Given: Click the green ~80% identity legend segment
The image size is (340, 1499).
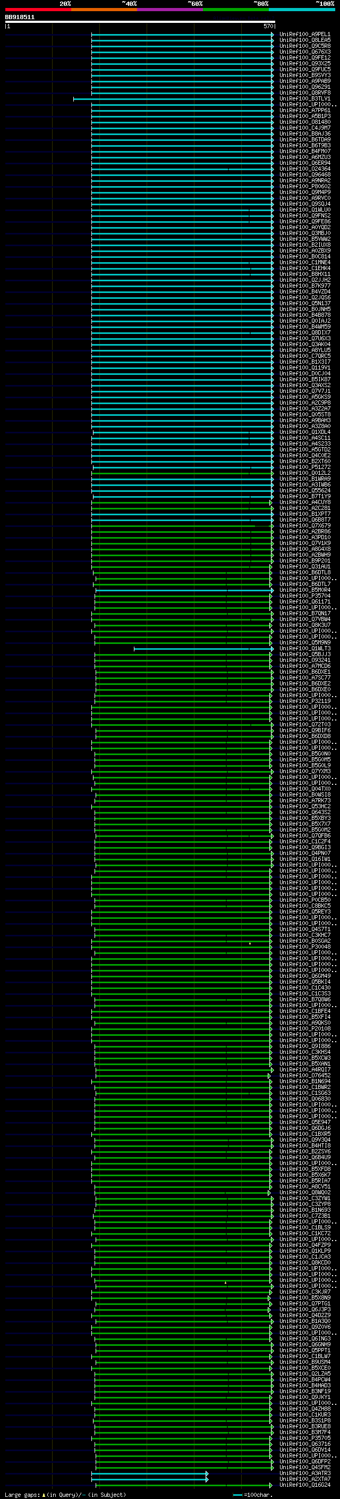Looking at the screenshot, I should click(x=235, y=10).
